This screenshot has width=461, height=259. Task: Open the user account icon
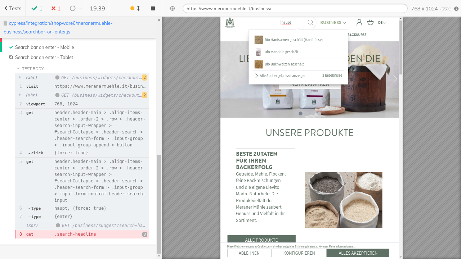359,23
